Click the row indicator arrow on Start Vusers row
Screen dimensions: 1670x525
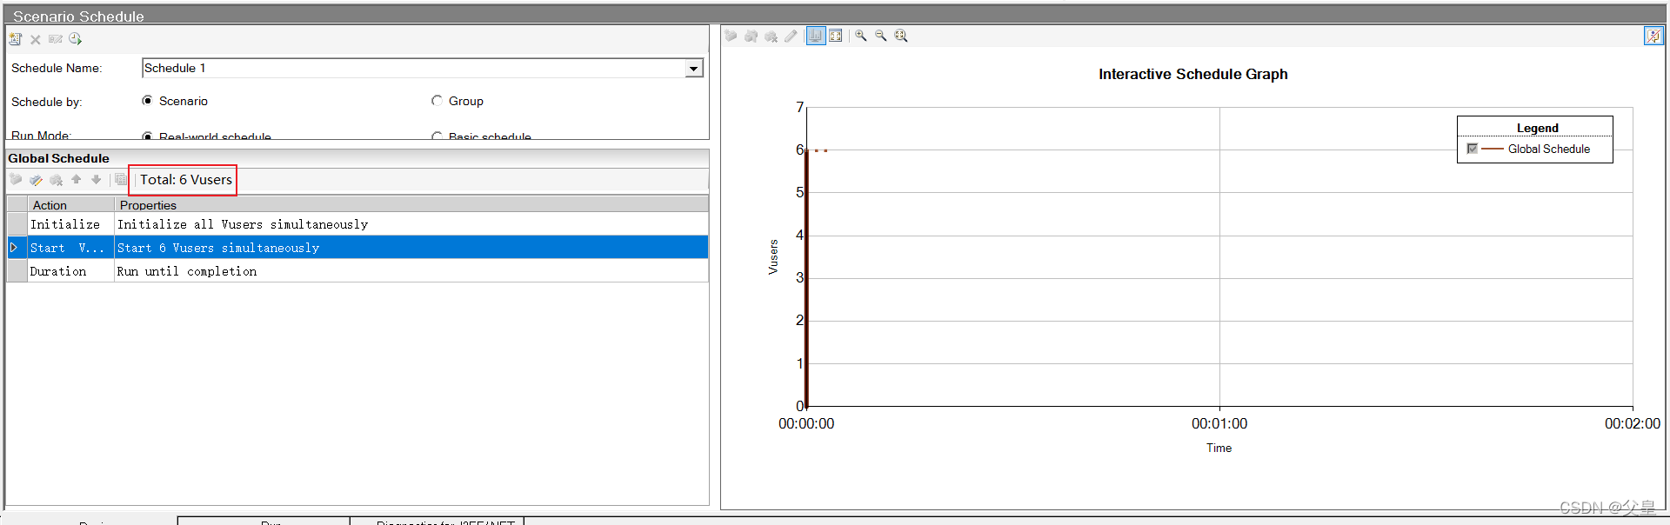pyautogui.click(x=15, y=248)
